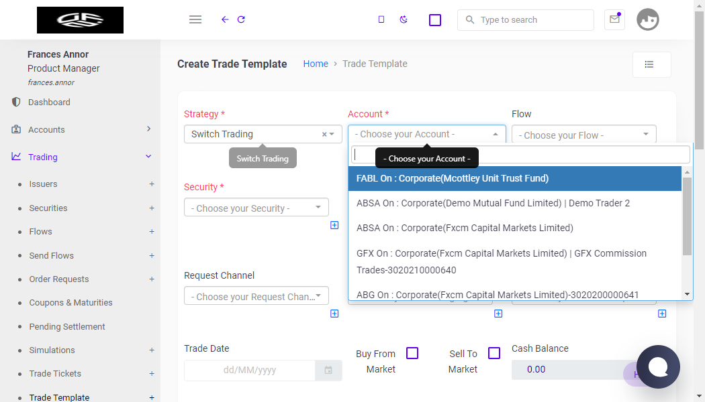Check the Sell To Market checkbox
Viewport: 705px width, 402px height.
(x=494, y=353)
